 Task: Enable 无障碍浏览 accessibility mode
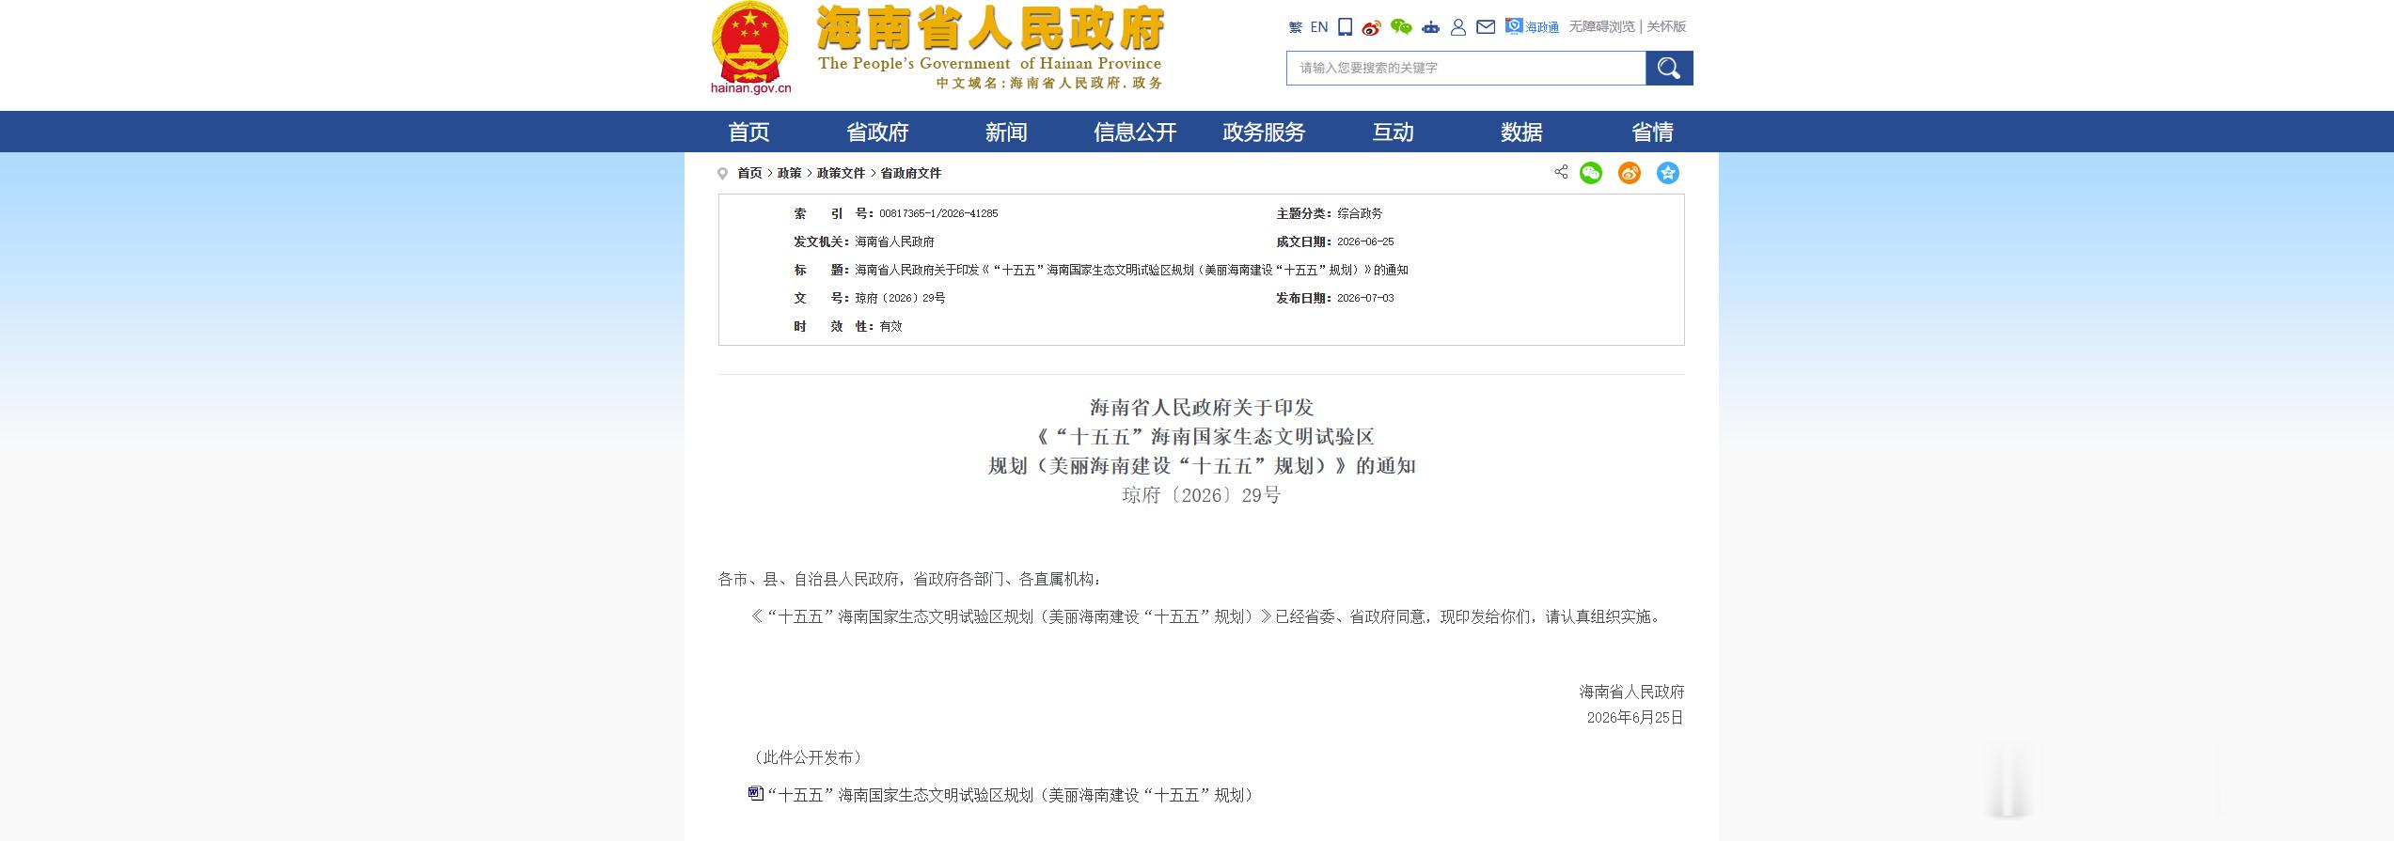tap(1602, 27)
